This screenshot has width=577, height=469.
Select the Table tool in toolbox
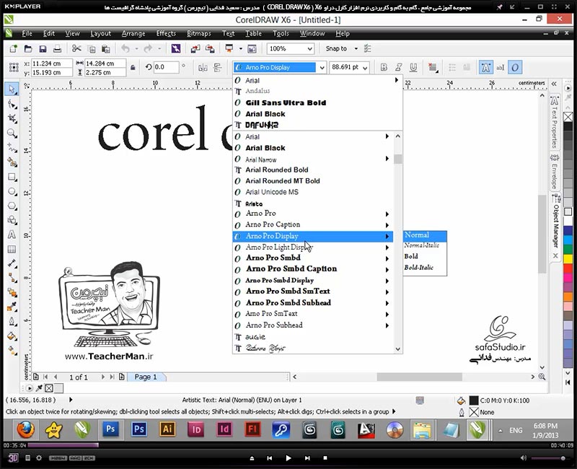click(x=12, y=249)
